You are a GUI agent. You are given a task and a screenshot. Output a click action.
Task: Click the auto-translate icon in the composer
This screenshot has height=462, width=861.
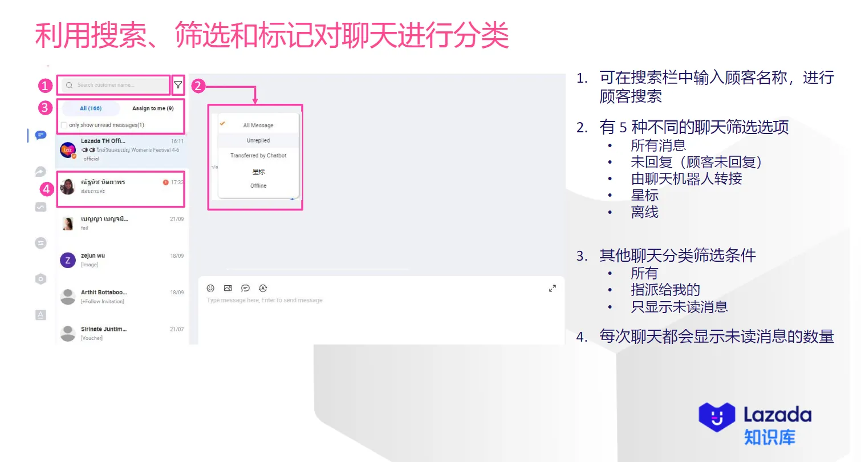point(263,288)
